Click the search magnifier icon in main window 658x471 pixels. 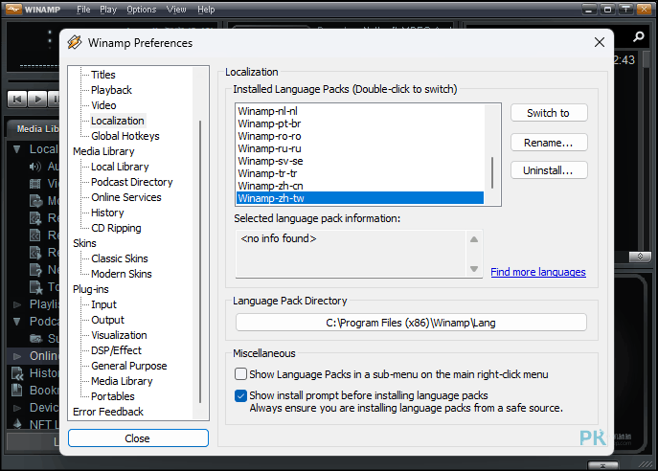(x=638, y=37)
